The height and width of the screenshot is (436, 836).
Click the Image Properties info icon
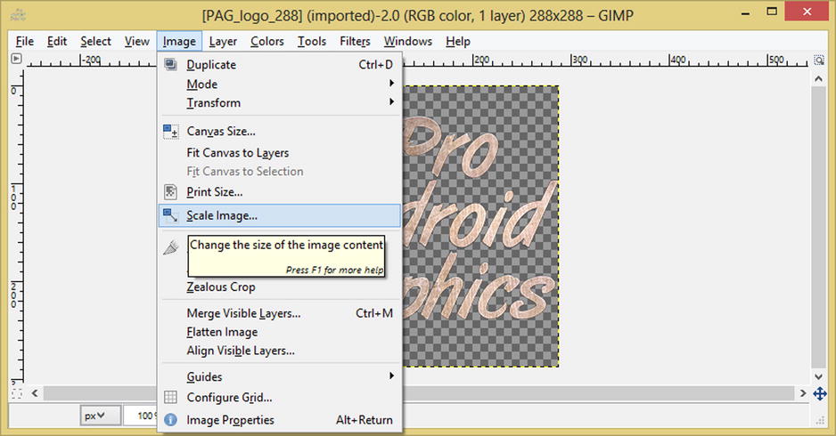point(170,419)
